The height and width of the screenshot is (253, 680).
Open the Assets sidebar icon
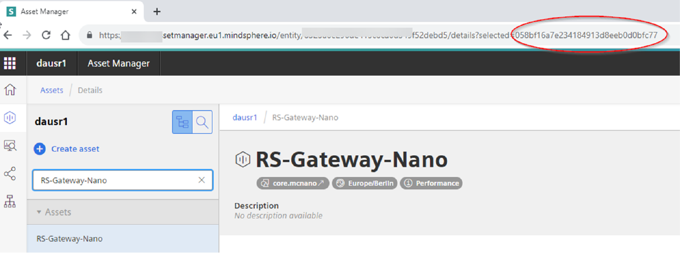click(x=10, y=118)
